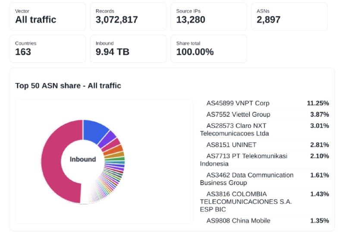Select the Share total 100.00% card
Viewport: 345px width, 235px height.
coord(209,49)
